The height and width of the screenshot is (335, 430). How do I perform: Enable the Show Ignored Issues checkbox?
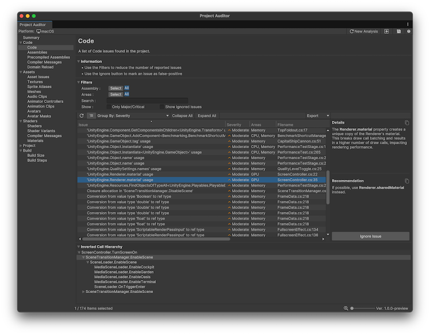coord(162,107)
